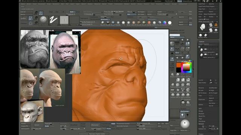Open the current brush thumbnail picker
Image resolution: width=241 pixels, height=135 pixels.
click(x=44, y=20)
